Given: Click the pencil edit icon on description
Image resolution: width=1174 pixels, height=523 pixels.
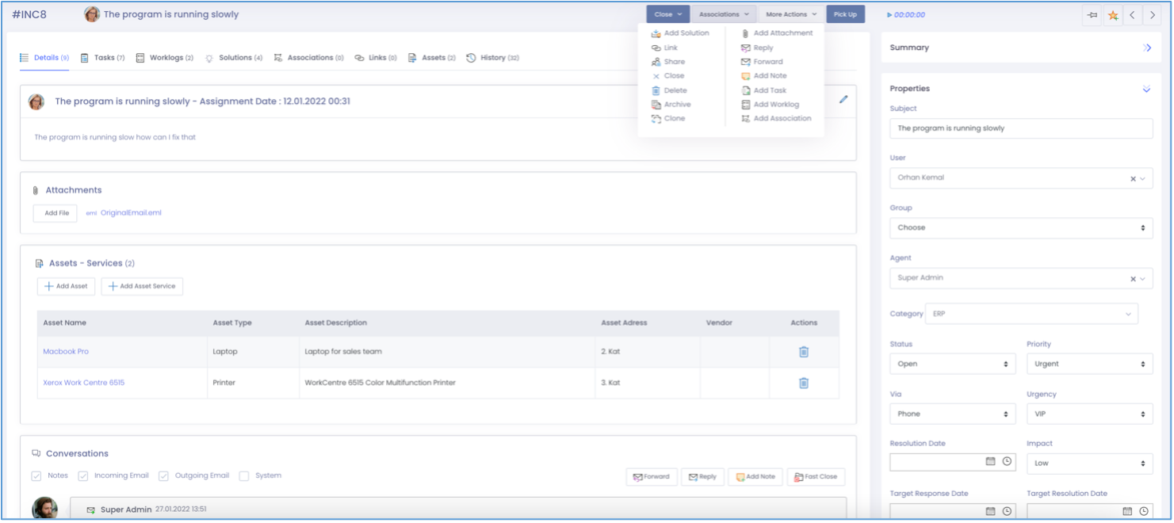Looking at the screenshot, I should coord(843,100).
